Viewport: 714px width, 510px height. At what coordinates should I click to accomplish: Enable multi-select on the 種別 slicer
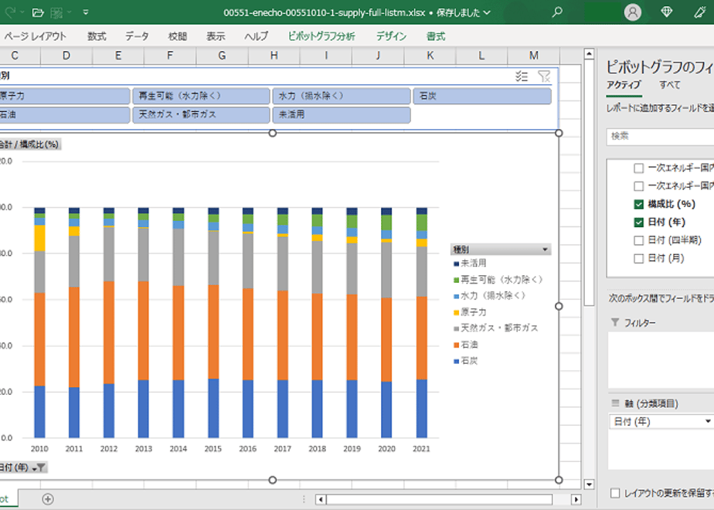point(522,76)
